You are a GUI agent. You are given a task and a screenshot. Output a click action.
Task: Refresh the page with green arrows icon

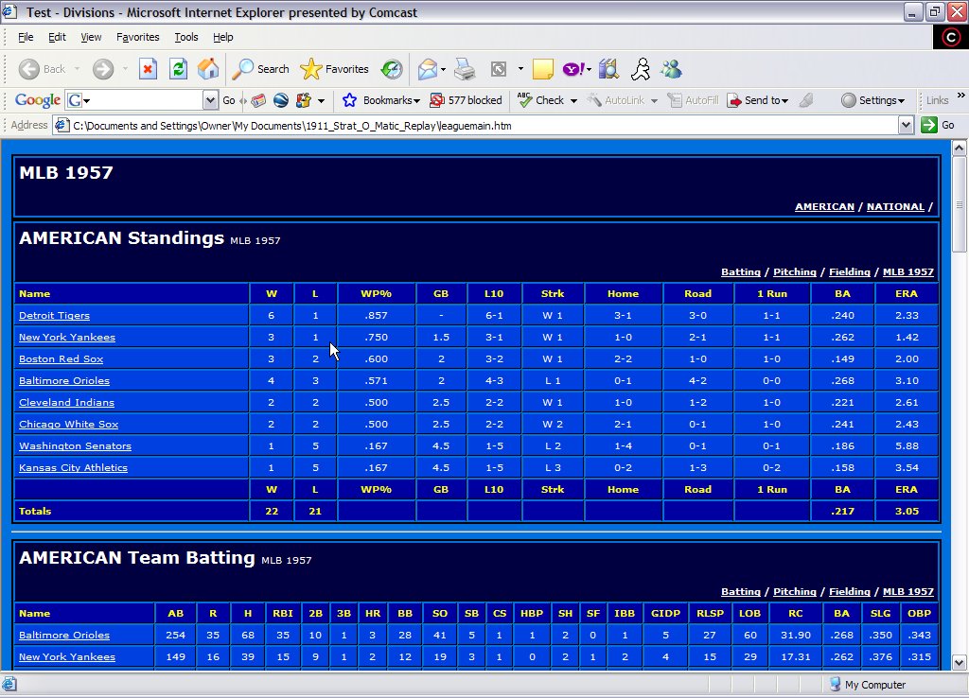179,69
